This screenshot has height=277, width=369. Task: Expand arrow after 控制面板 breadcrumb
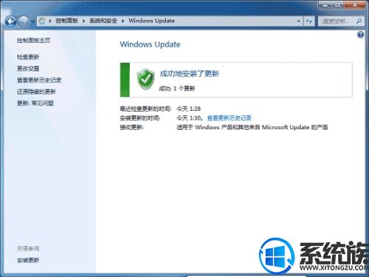(83, 21)
